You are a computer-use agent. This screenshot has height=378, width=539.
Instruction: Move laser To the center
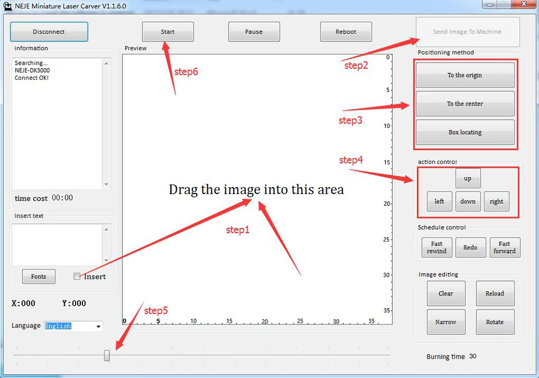click(x=465, y=104)
